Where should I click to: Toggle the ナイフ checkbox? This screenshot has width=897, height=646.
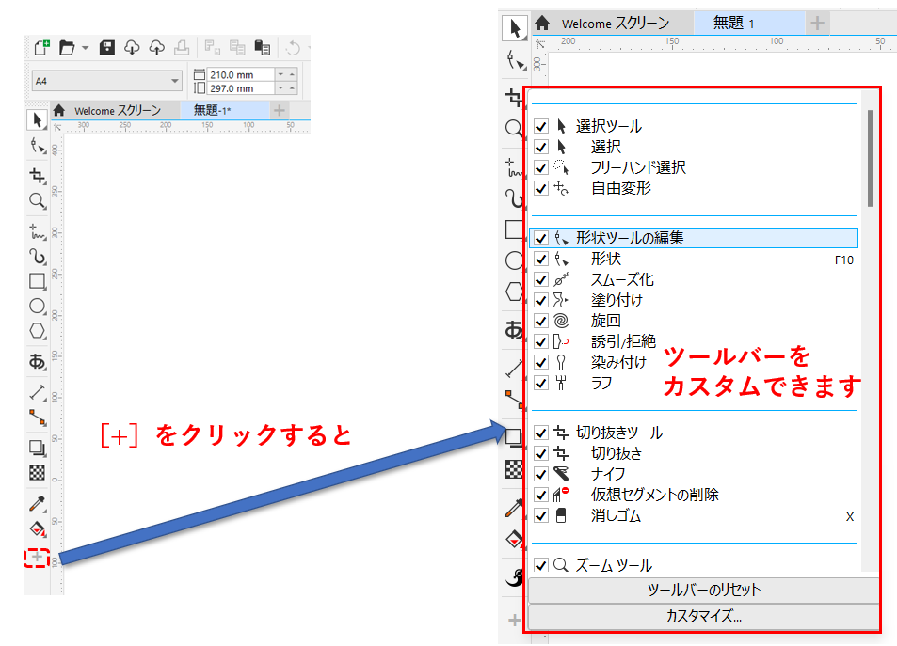(541, 474)
